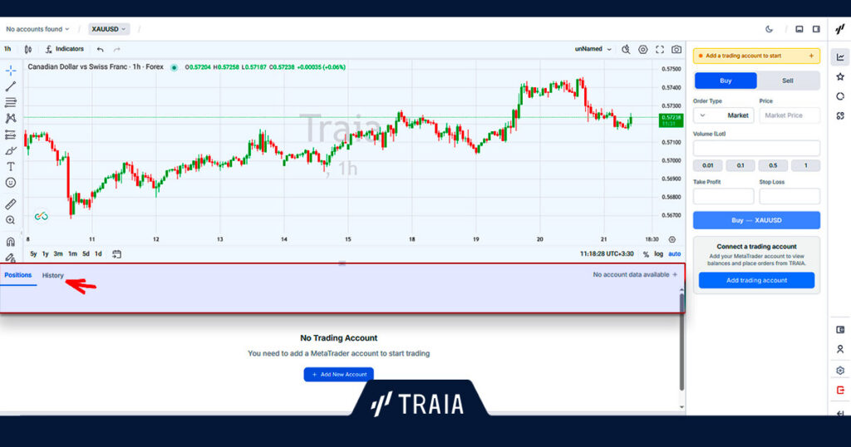
Task: Click the Stop Loss input field
Action: (x=790, y=196)
